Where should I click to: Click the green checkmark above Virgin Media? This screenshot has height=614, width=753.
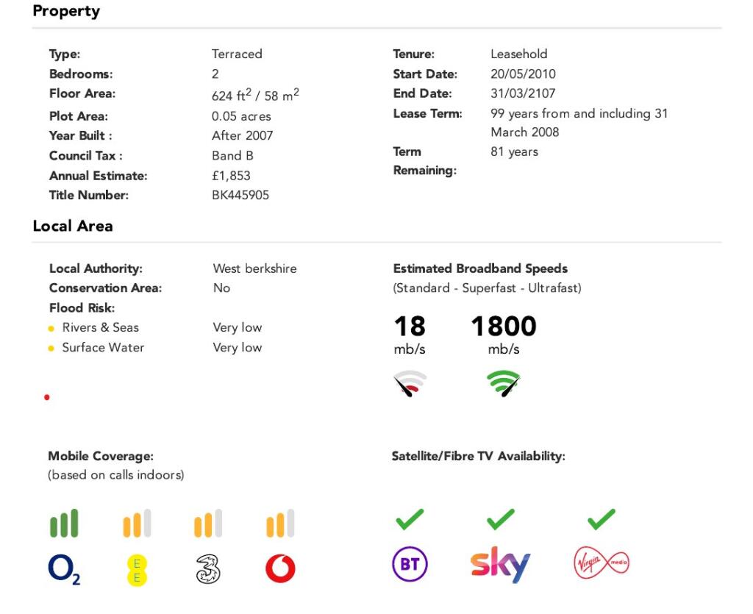pyautogui.click(x=601, y=519)
